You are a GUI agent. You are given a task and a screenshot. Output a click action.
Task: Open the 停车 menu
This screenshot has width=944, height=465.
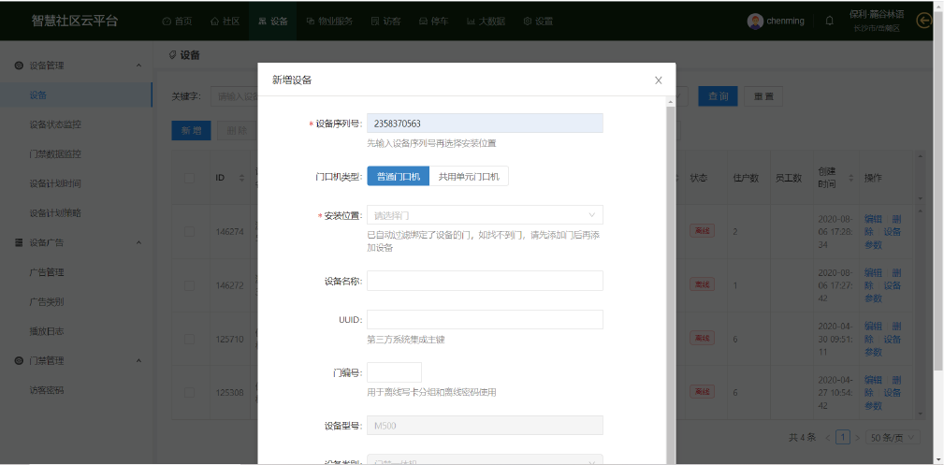[x=433, y=22]
